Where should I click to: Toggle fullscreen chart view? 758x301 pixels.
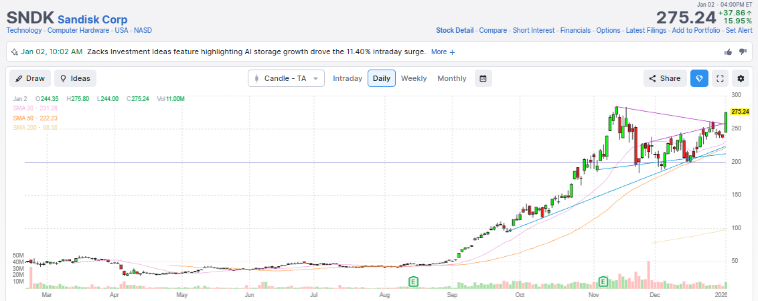(720, 78)
